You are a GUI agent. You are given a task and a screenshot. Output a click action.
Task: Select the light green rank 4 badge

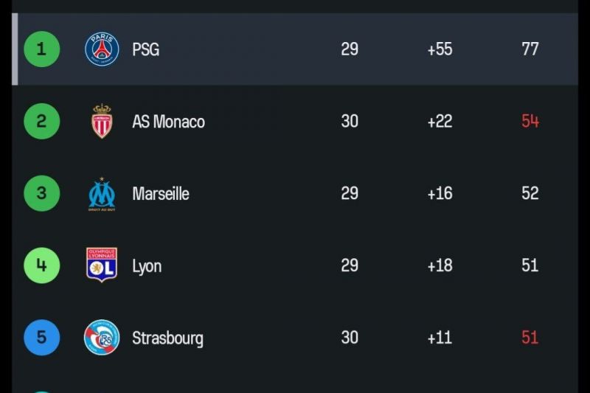[x=41, y=265]
